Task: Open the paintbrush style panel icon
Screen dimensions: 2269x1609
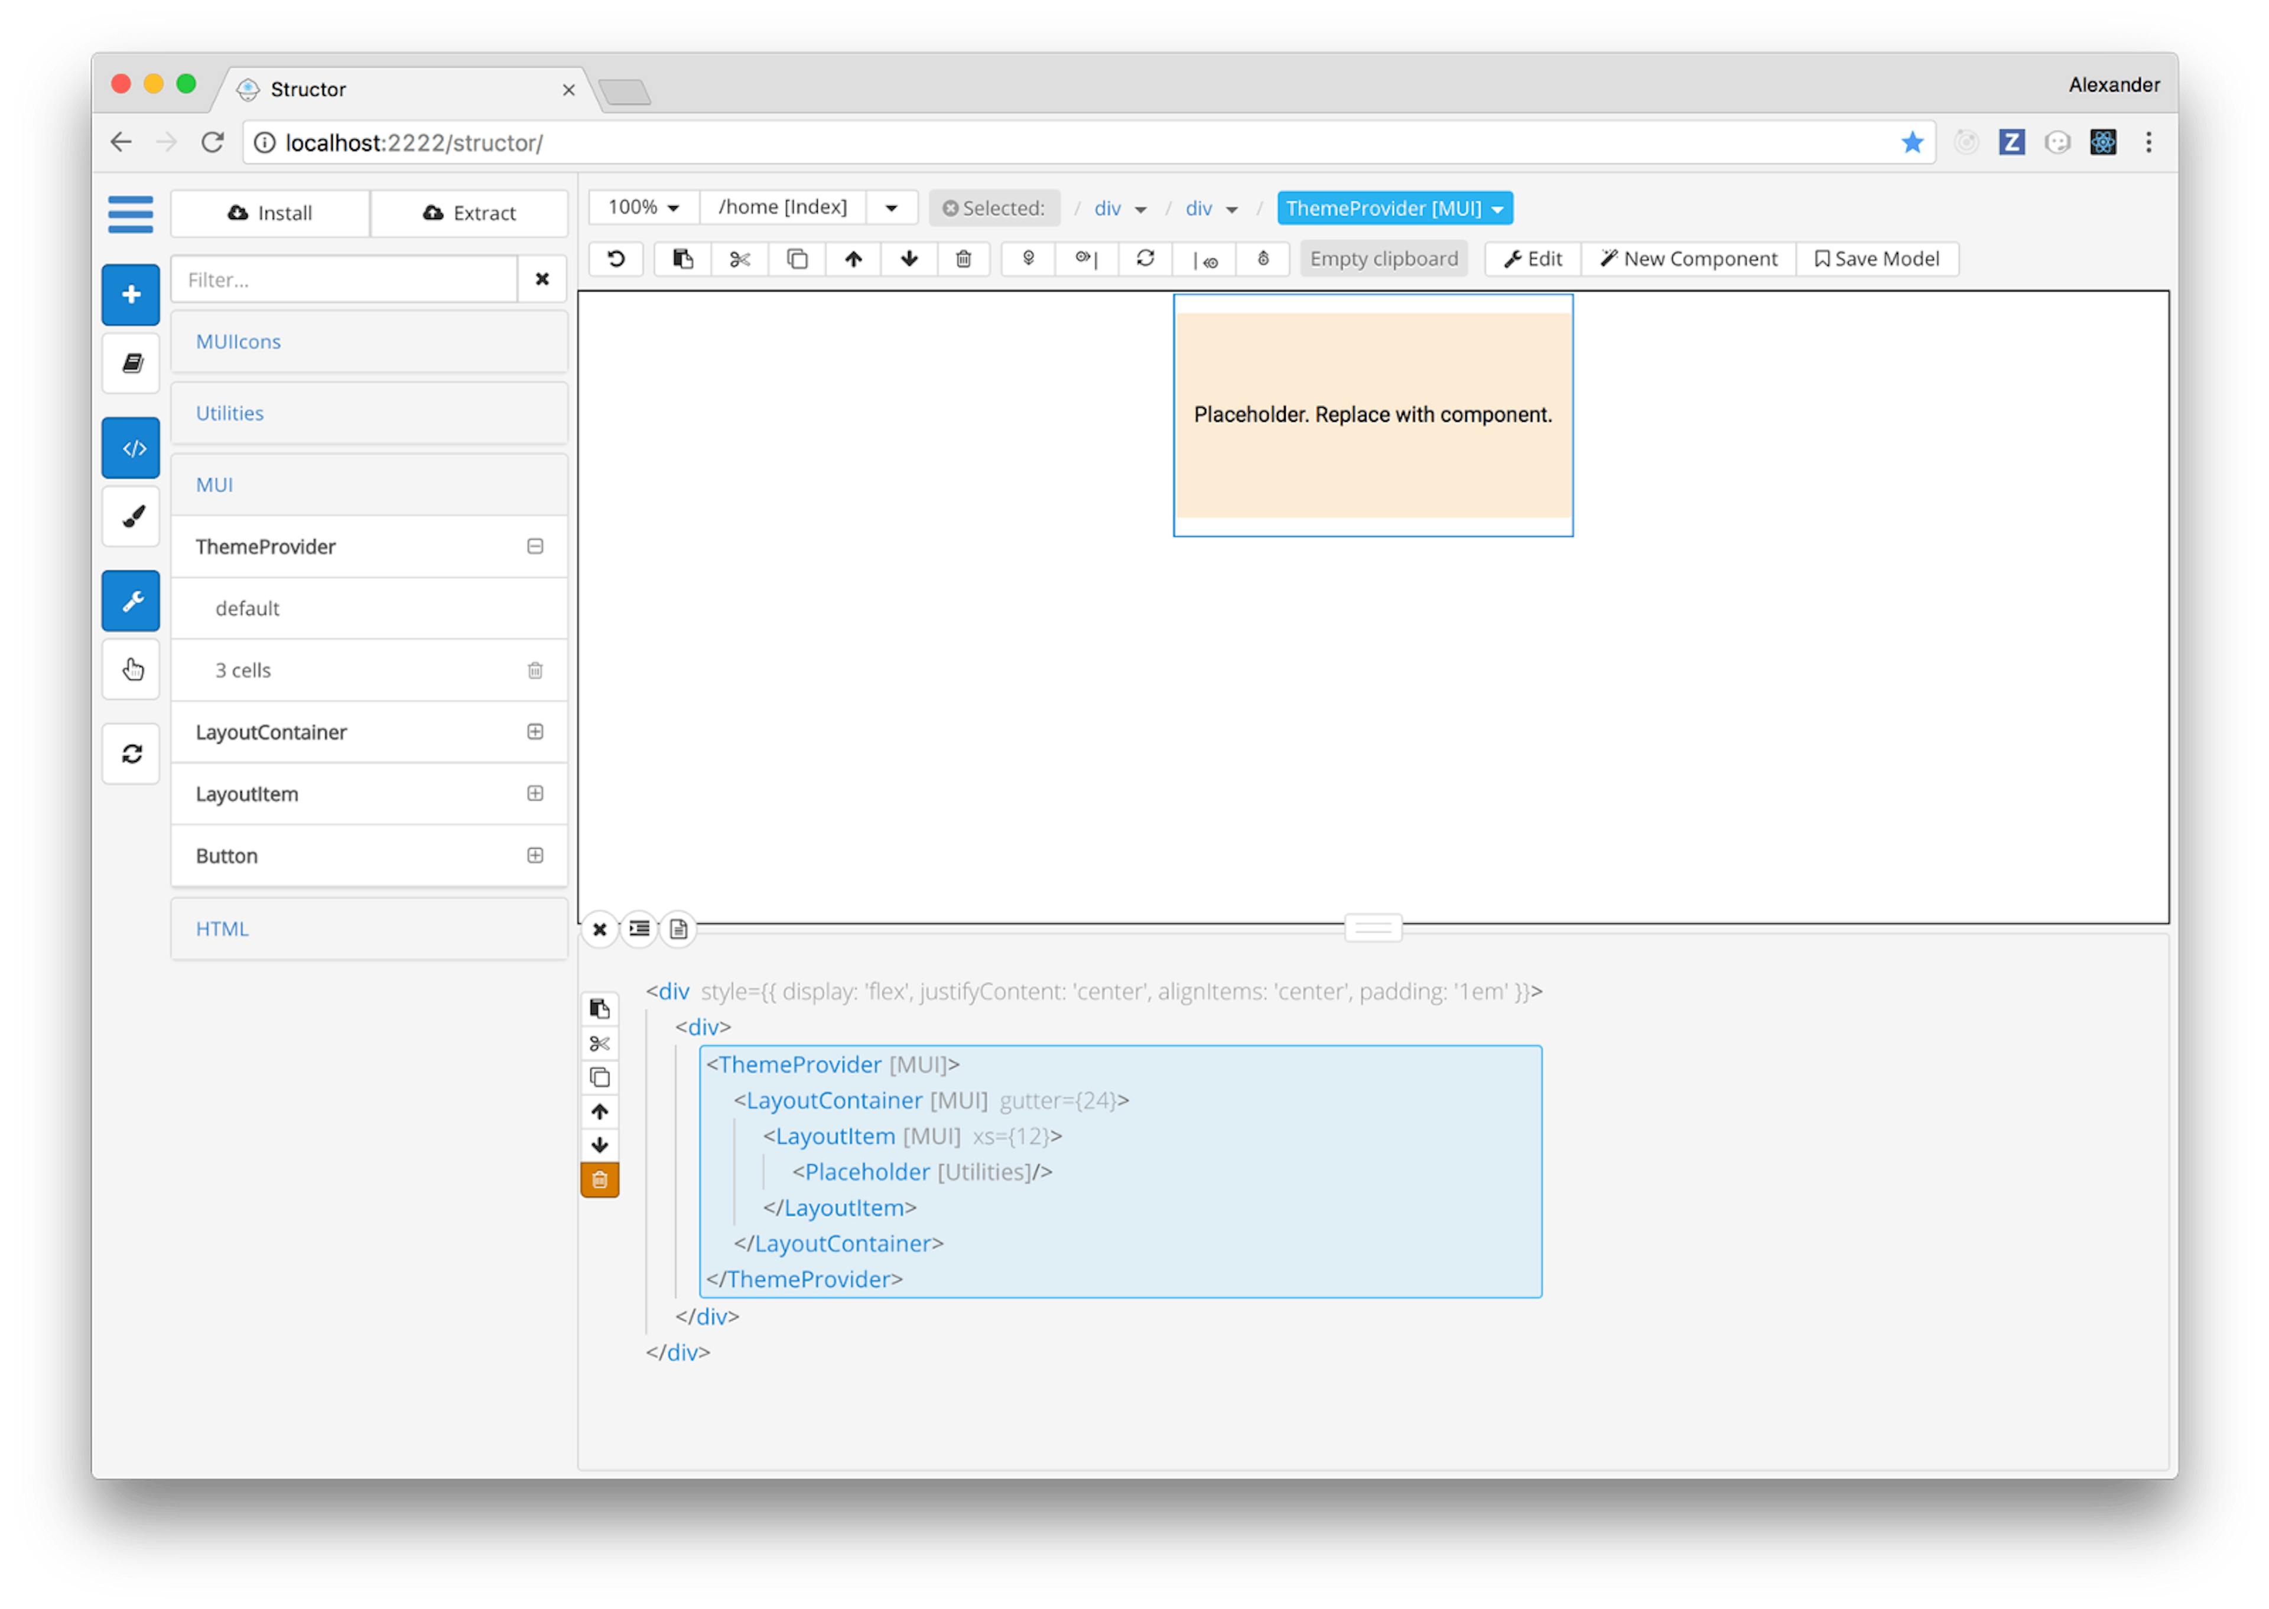Action: (x=131, y=516)
